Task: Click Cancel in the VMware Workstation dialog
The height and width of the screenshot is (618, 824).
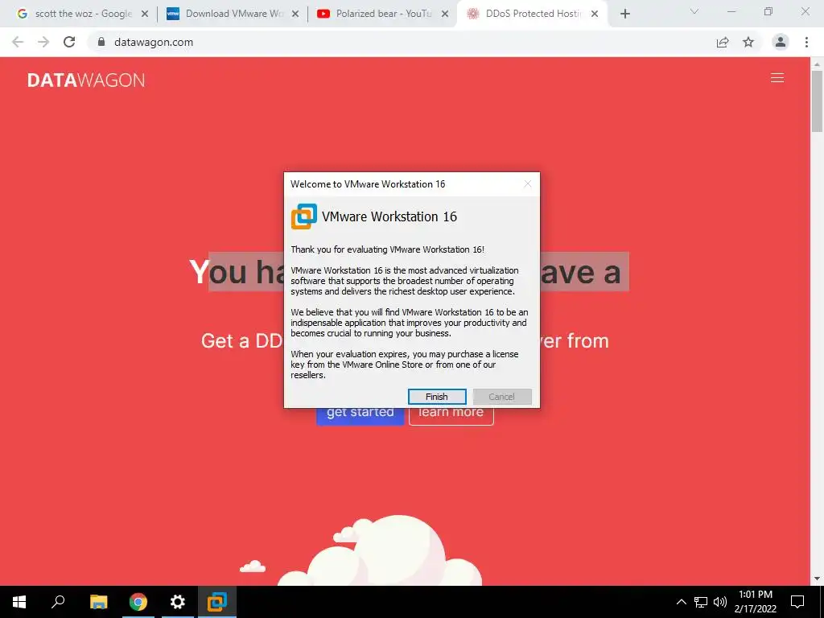Action: click(502, 397)
